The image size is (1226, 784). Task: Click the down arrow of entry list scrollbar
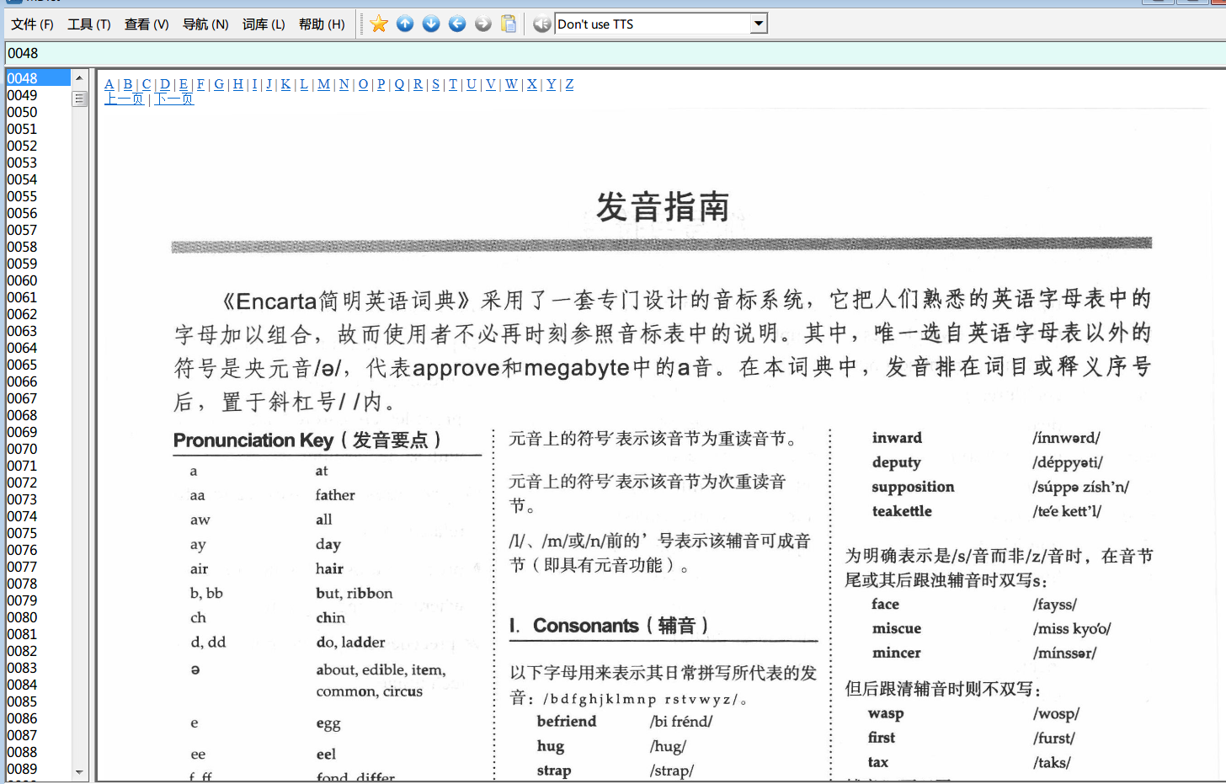[80, 771]
